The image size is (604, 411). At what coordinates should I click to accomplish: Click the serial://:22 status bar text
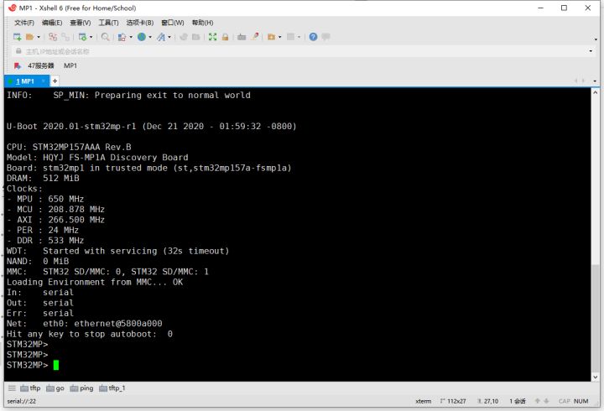22,402
